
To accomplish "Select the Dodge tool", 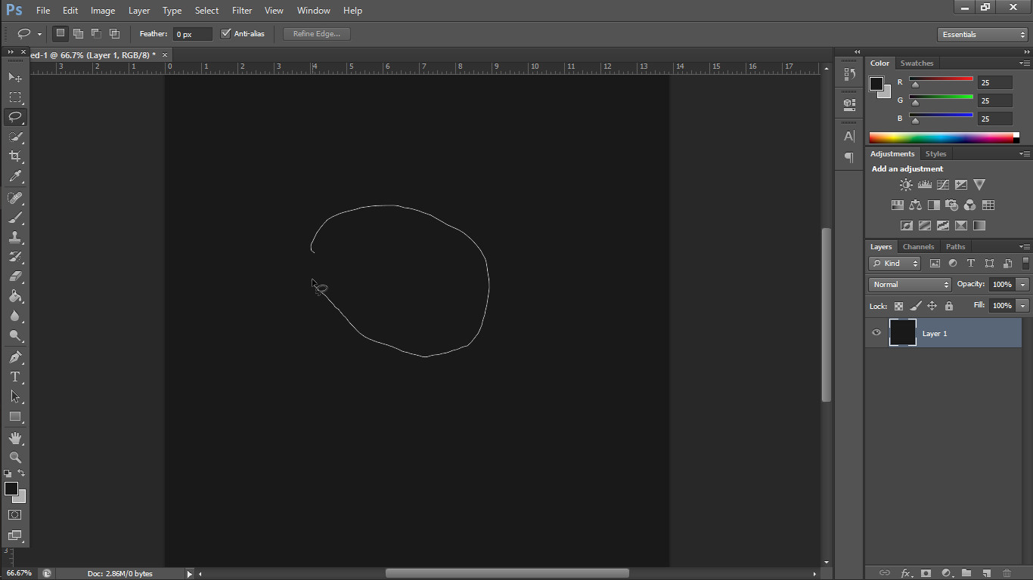I will pos(15,335).
